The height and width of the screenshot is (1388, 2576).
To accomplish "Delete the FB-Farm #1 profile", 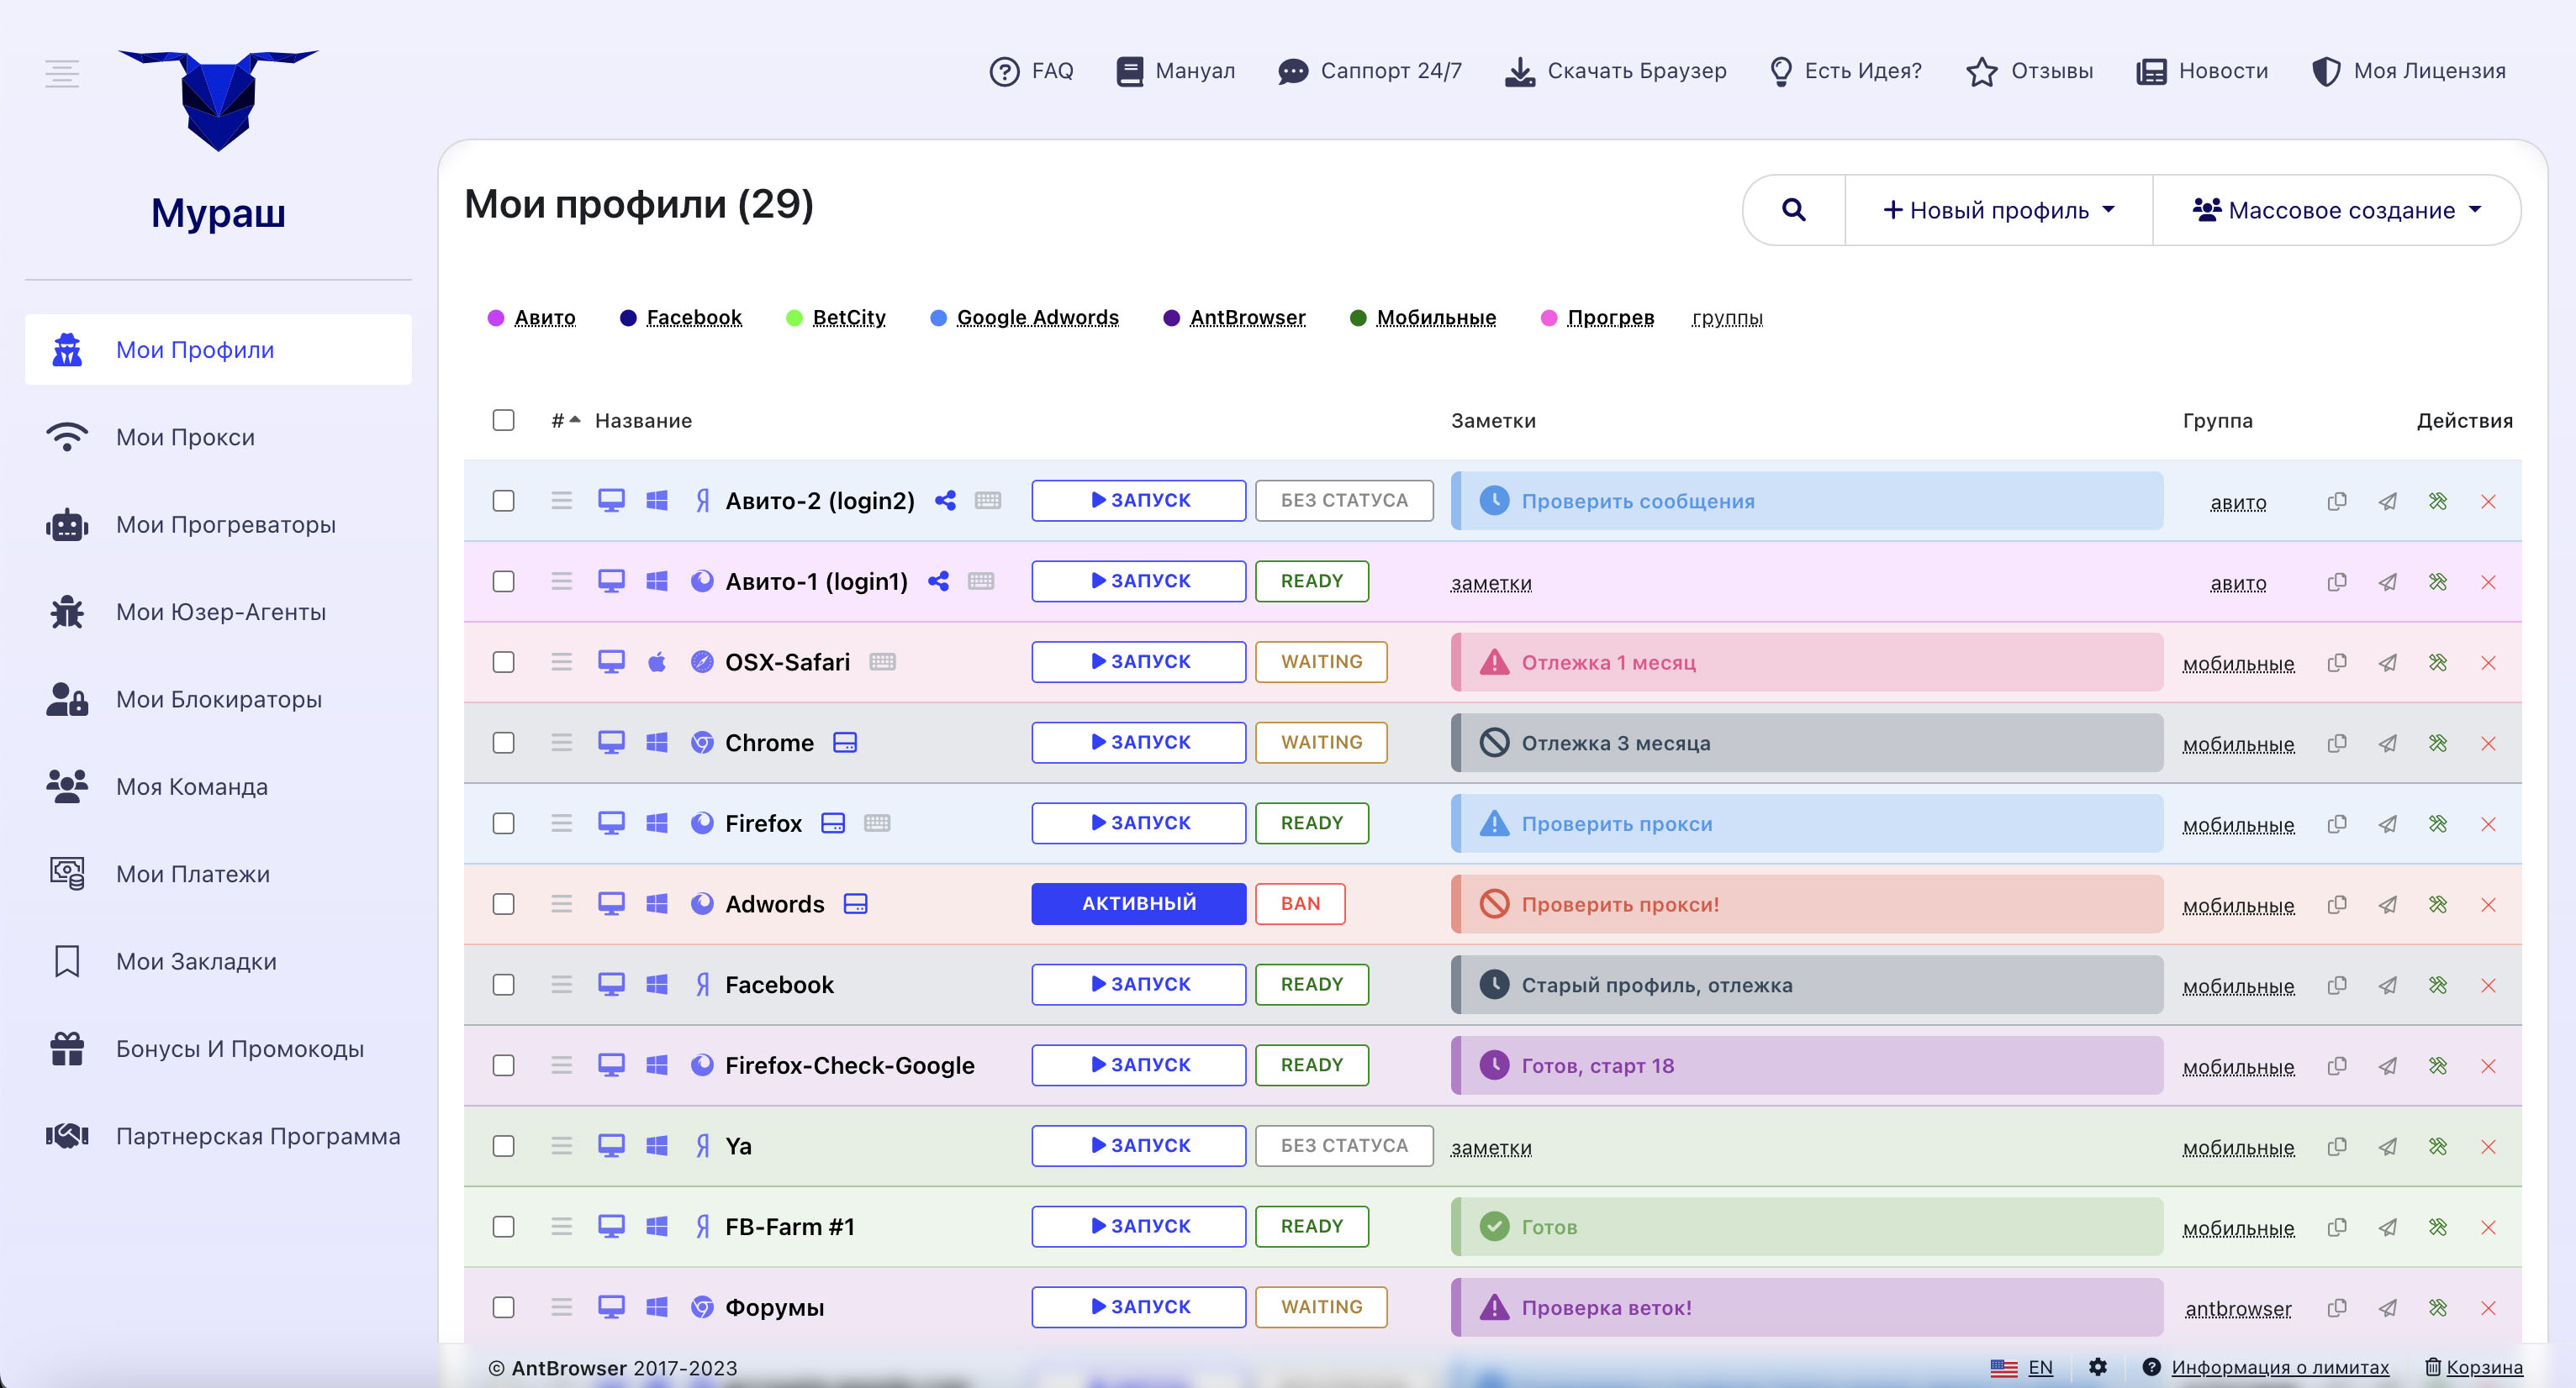I will [2489, 1228].
